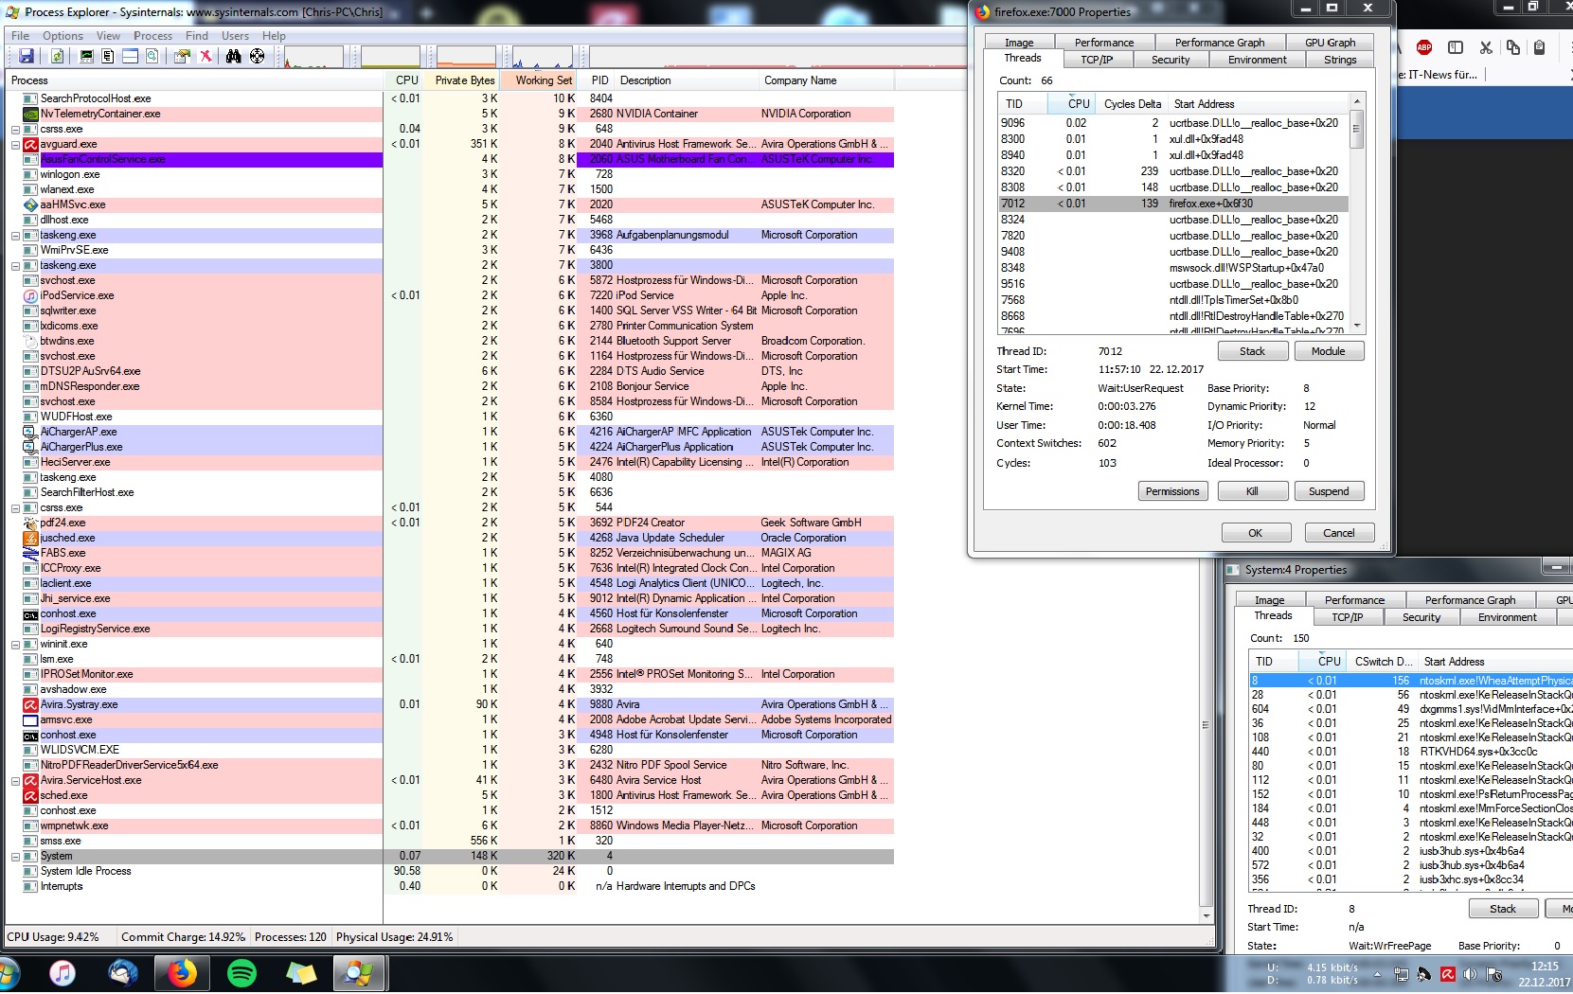Image resolution: width=1573 pixels, height=994 pixels.
Task: Click OK in firefox.exe Properties
Action: 1255,533
